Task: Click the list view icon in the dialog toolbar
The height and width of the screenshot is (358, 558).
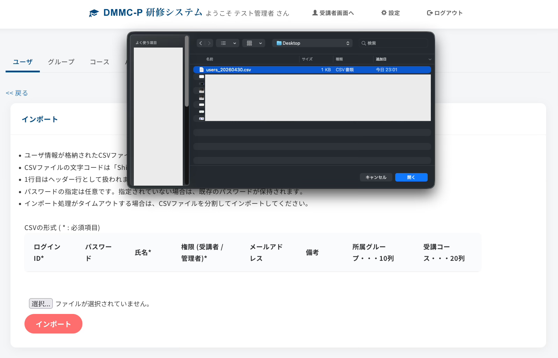Action: tap(224, 43)
